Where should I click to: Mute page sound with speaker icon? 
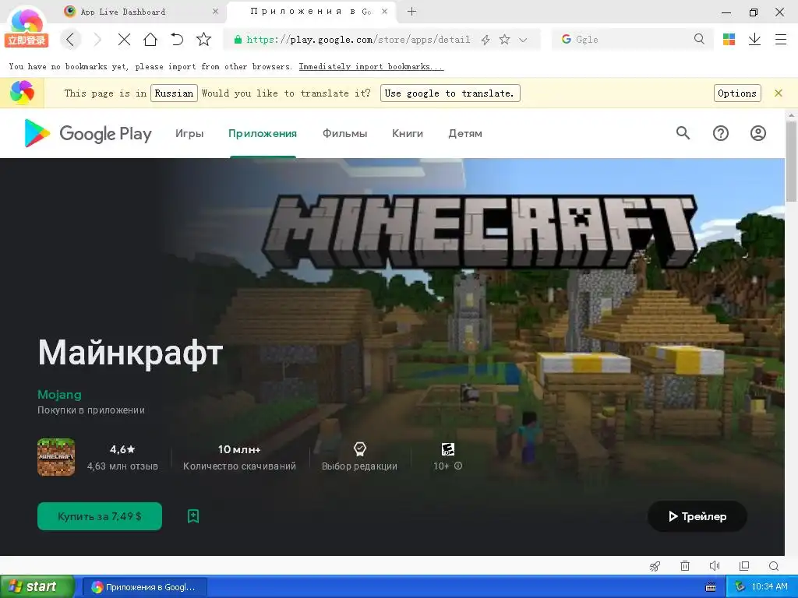[x=715, y=566]
